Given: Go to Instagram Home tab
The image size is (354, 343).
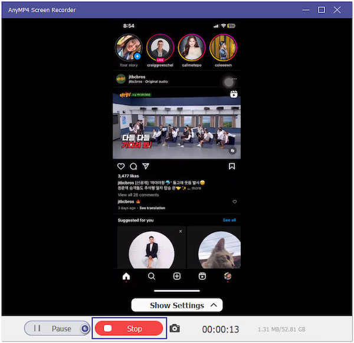Looking at the screenshot, I should [x=126, y=276].
